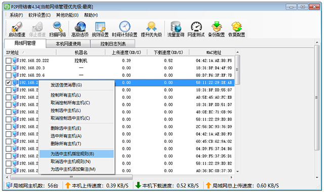
Task: Switch to the 控制日志列表 tab
Action: (113, 44)
